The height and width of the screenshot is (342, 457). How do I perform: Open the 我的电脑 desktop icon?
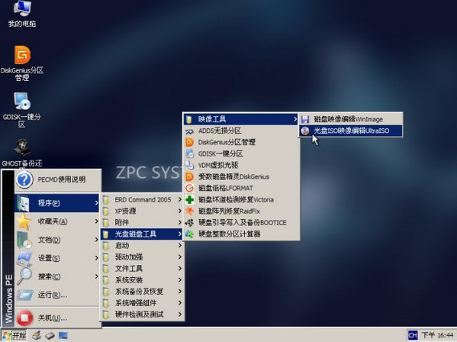click(22, 14)
